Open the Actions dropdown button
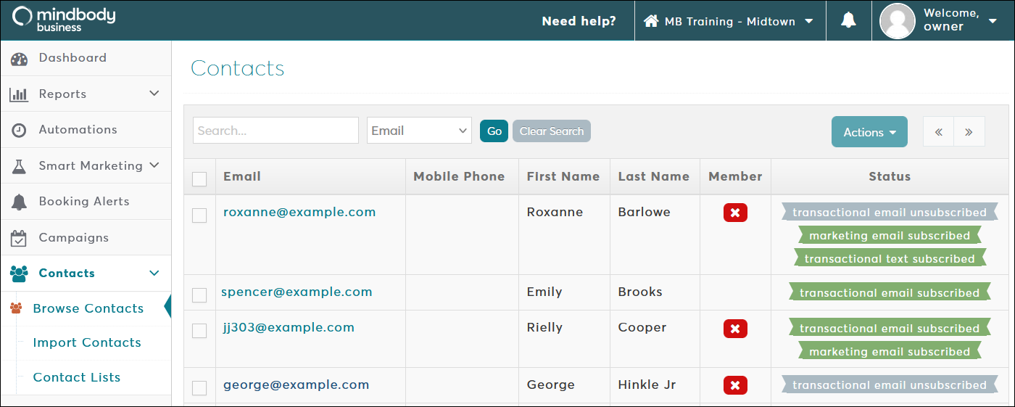 869,132
